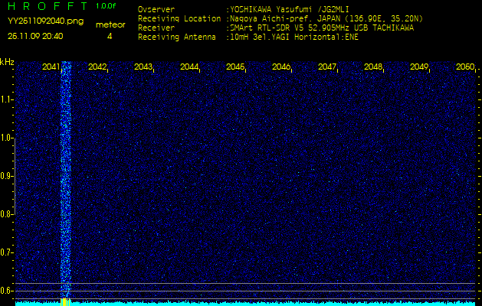
Task: Click the yellow detection marker at bottom
Action: (65, 302)
